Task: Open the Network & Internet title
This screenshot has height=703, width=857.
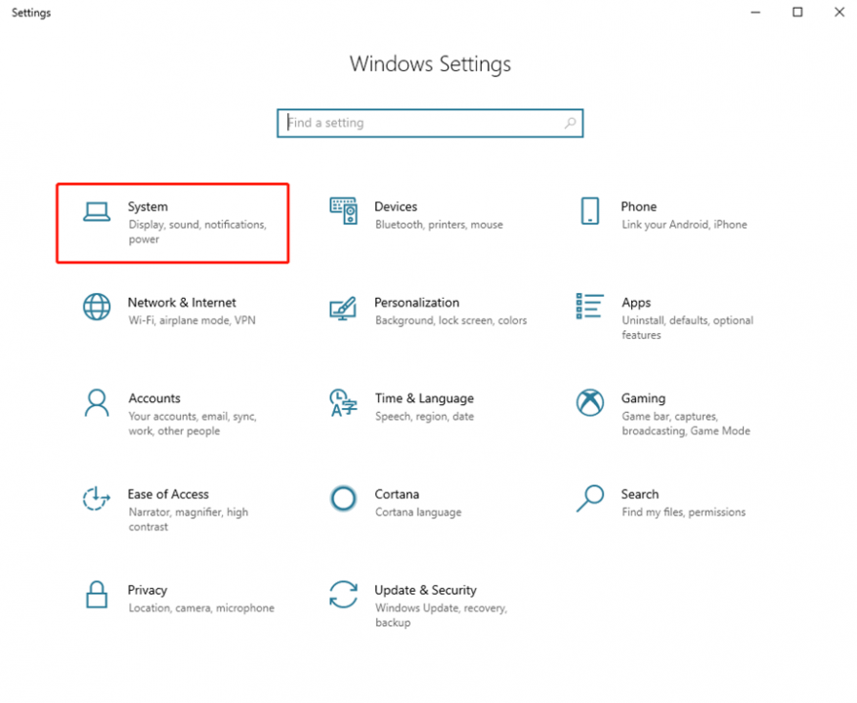Action: pos(182,303)
